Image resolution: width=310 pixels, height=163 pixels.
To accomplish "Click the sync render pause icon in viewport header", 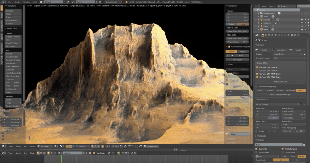I will pyautogui.click(x=136, y=146).
